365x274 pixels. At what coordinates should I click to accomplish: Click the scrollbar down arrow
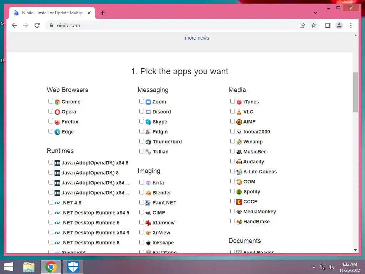[x=355, y=250]
